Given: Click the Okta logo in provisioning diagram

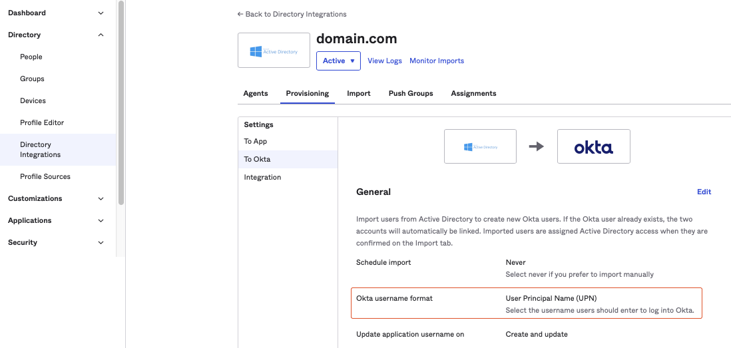Looking at the screenshot, I should click(x=593, y=146).
